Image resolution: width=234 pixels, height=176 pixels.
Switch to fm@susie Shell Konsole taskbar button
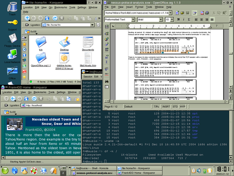point(94,168)
